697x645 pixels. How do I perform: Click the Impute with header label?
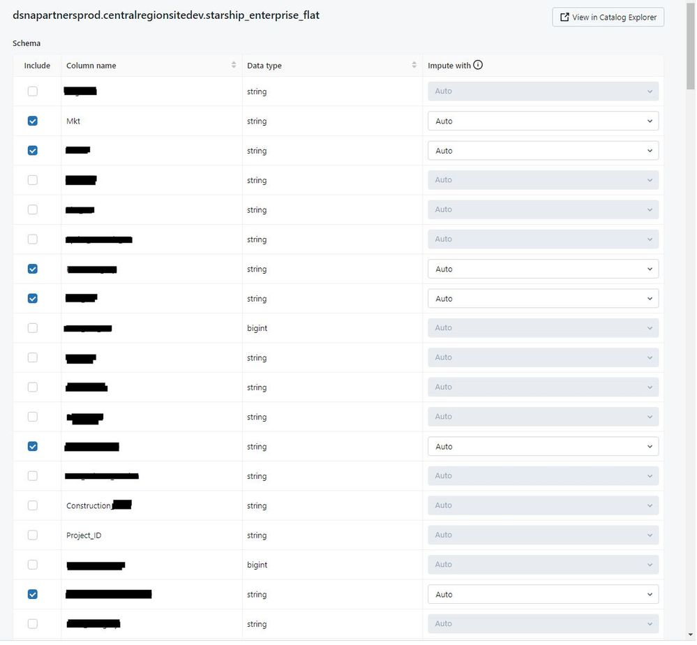[449, 66]
